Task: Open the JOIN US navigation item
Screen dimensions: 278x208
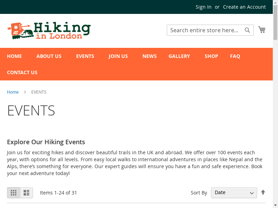Action: pos(118,56)
